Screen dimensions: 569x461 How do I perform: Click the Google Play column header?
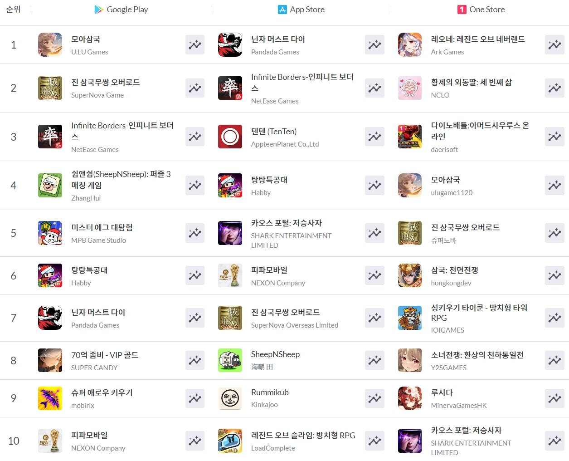[121, 10]
